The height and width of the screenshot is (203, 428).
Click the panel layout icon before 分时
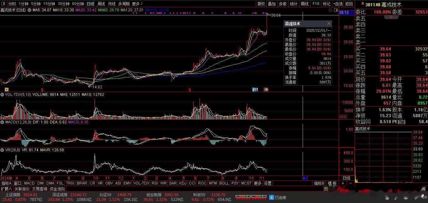(x=4, y=4)
